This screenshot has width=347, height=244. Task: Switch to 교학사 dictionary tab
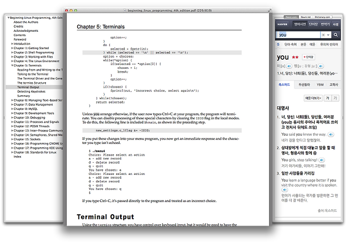334,85
